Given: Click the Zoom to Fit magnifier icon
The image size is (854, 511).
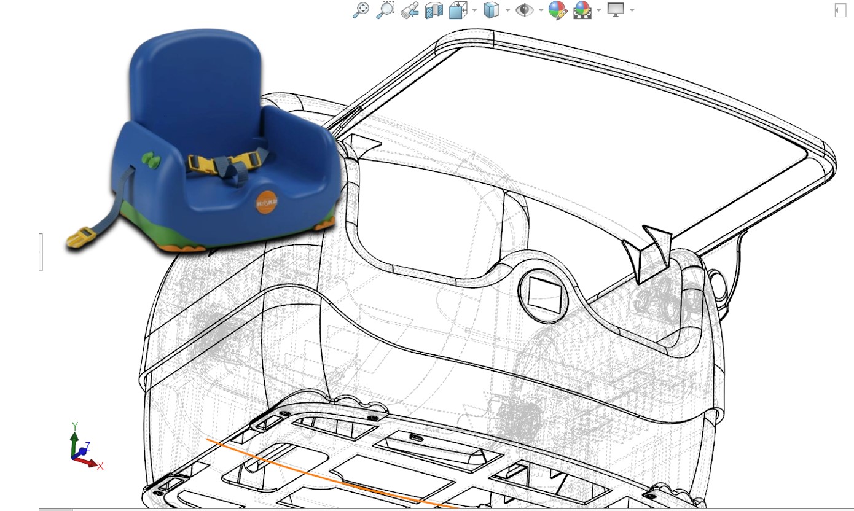Looking at the screenshot, I should click(x=361, y=10).
